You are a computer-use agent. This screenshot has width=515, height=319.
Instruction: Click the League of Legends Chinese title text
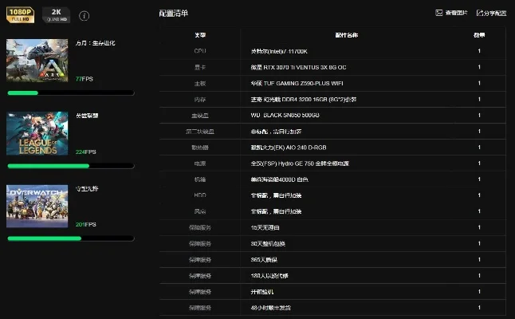coord(87,116)
